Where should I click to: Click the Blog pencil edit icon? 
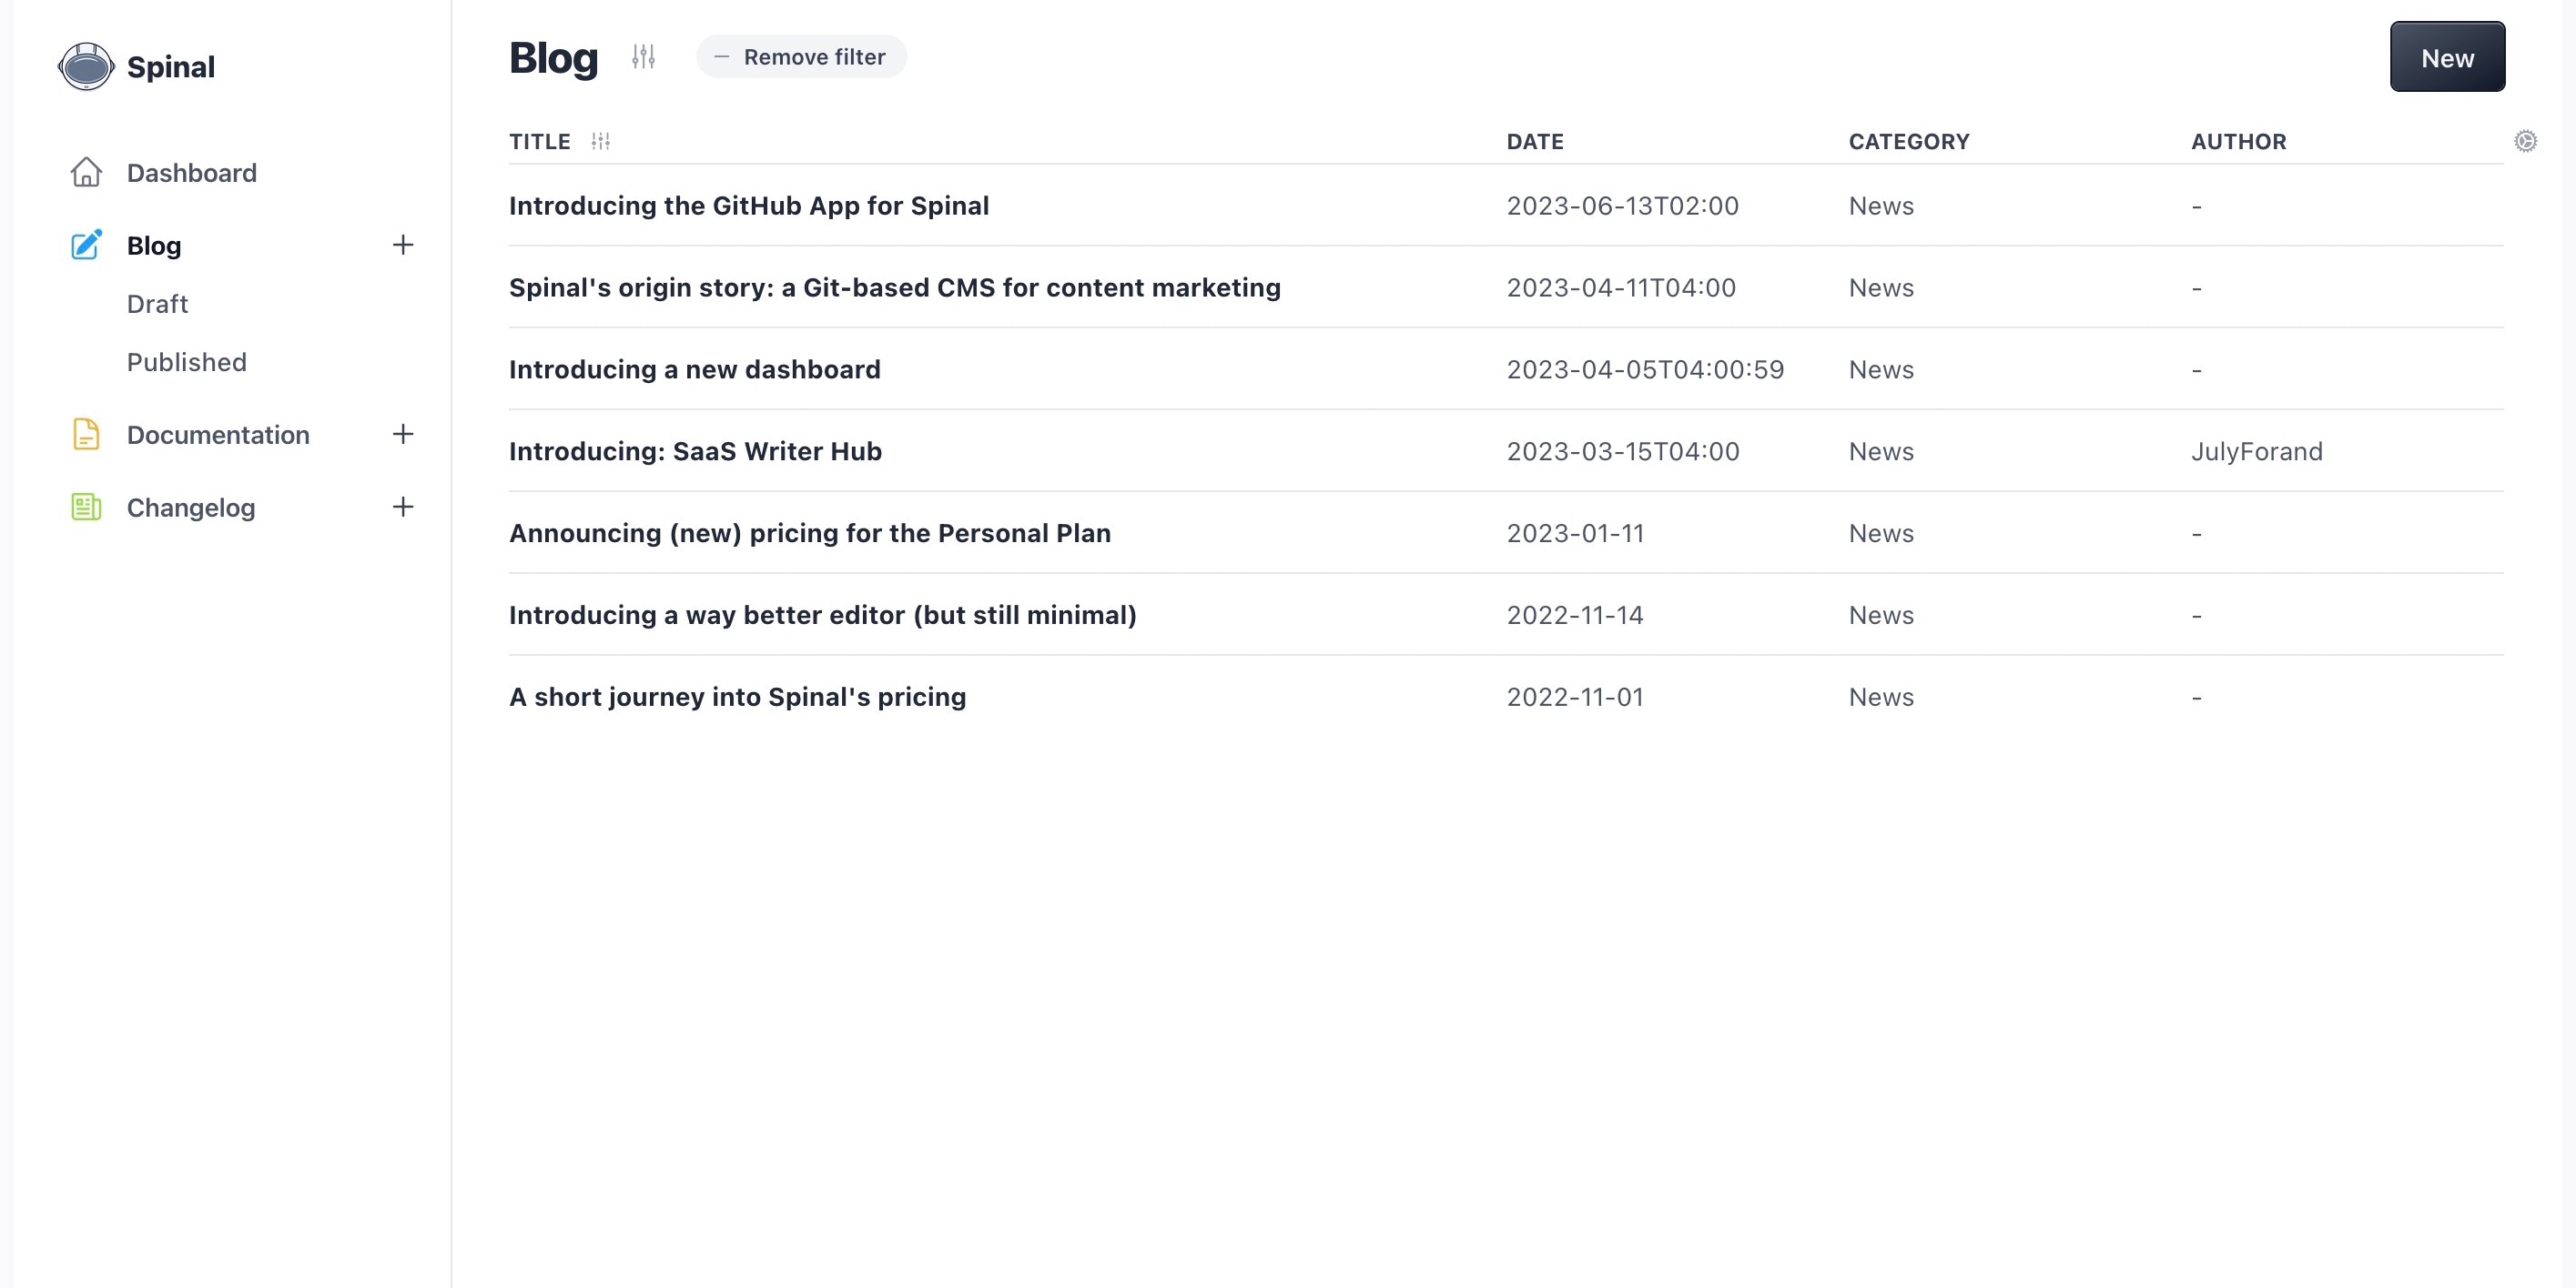coord(86,245)
